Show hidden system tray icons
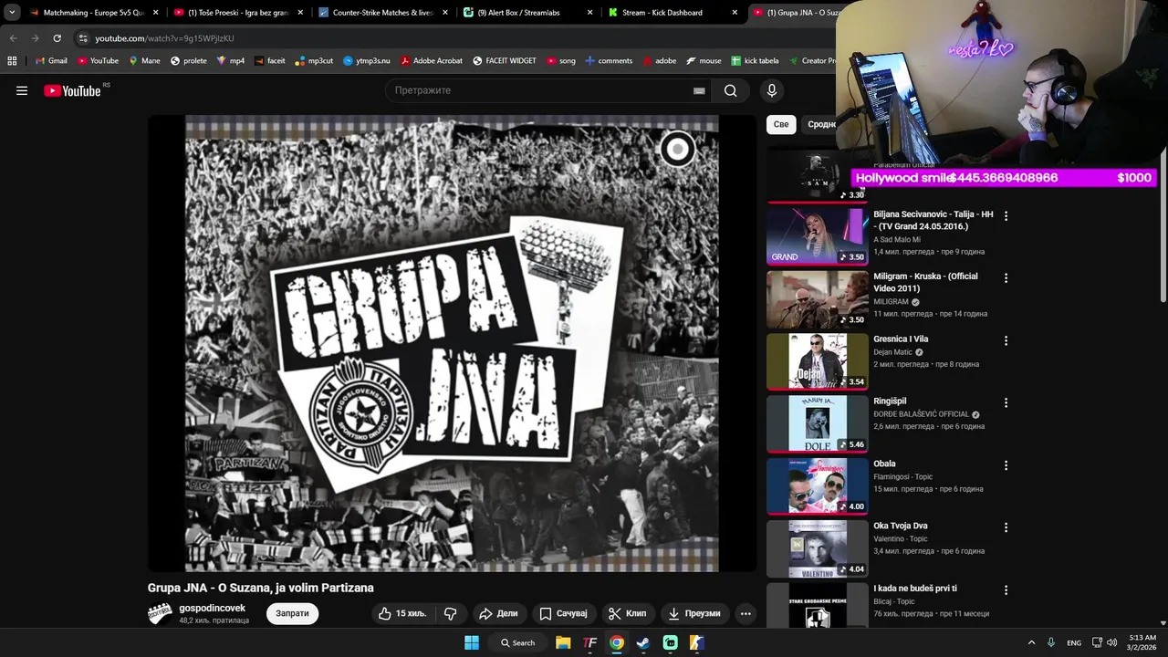This screenshot has width=1168, height=657. click(x=1032, y=642)
